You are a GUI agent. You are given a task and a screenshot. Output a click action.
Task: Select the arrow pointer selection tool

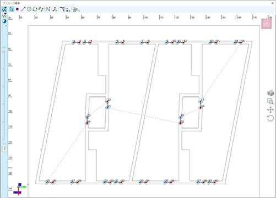coord(12,9)
